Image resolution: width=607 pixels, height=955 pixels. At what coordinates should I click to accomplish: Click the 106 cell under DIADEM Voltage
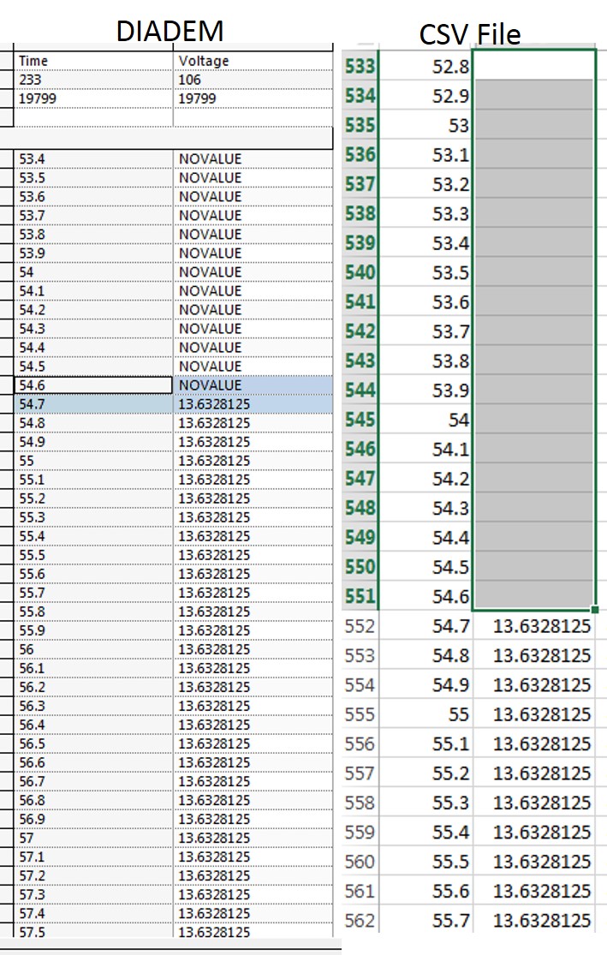point(253,80)
